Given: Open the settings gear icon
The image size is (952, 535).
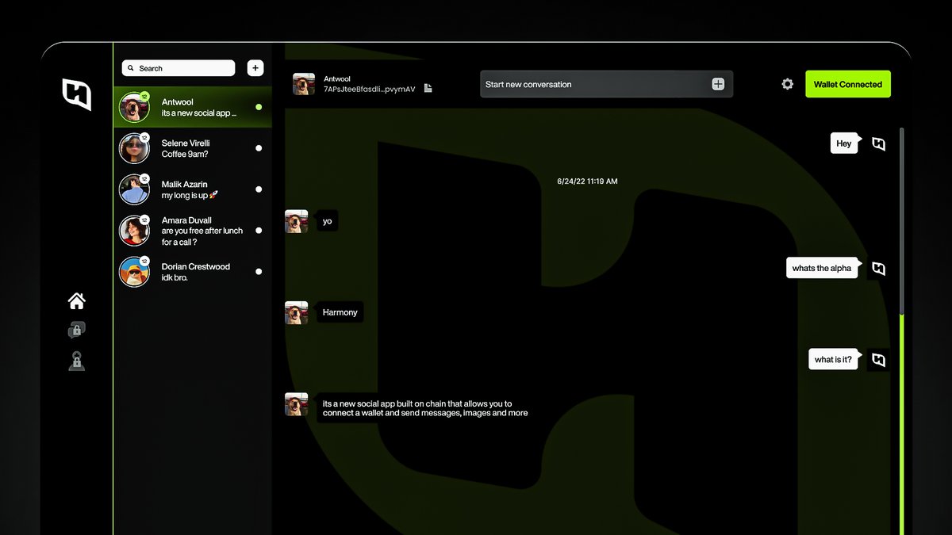Looking at the screenshot, I should (x=787, y=84).
